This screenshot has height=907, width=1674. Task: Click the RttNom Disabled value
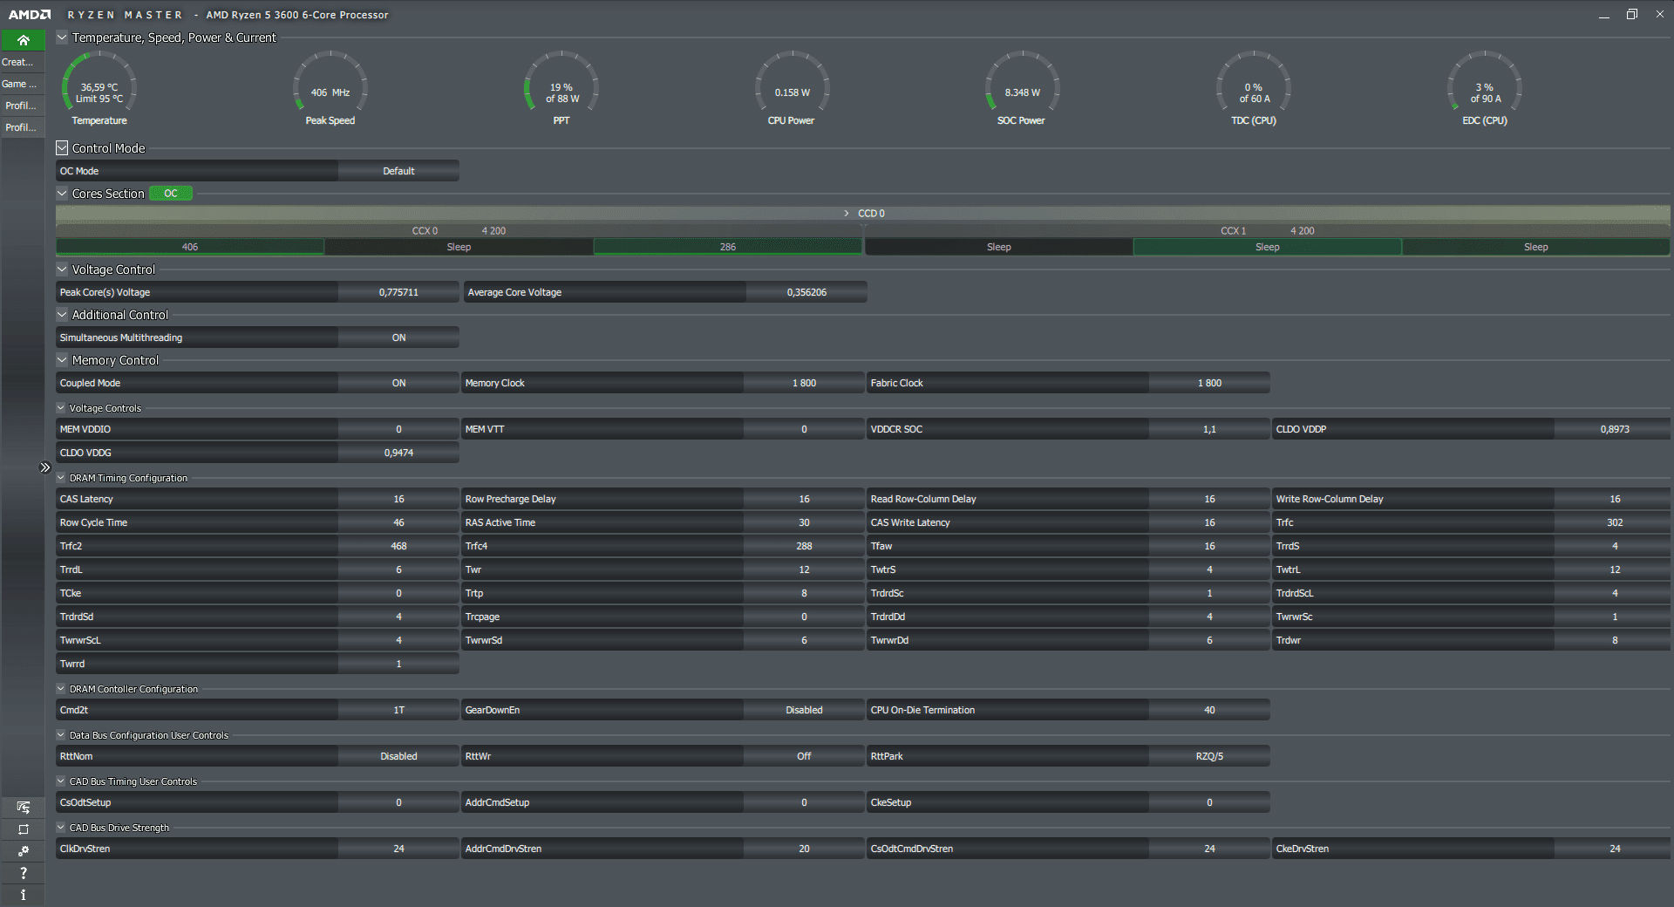(x=398, y=756)
